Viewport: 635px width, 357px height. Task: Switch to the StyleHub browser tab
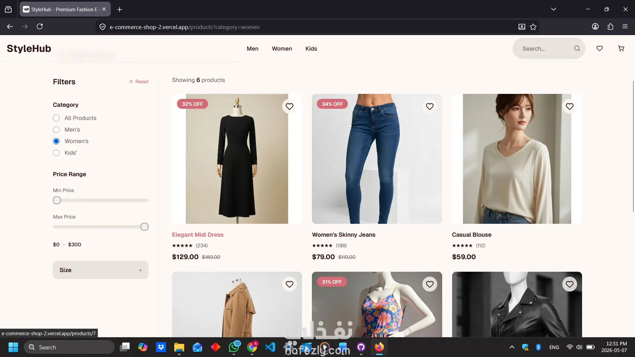tap(65, 10)
